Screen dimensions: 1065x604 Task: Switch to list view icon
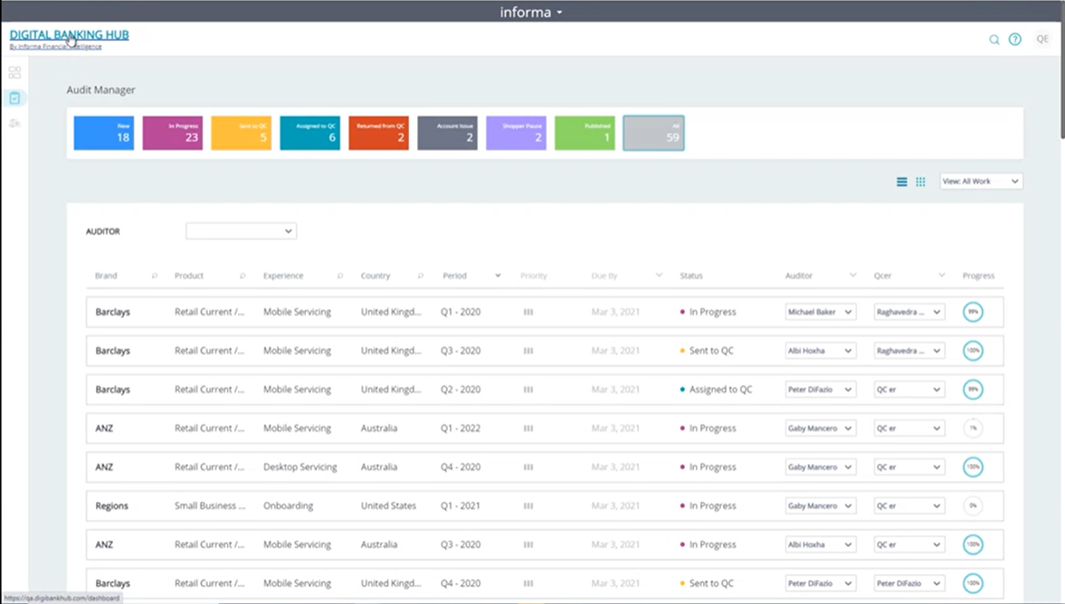point(901,182)
